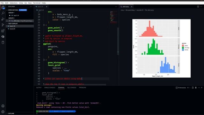Open the R extension view in activity bar
Screen dimensions: 204x115
[x=3, y=37]
